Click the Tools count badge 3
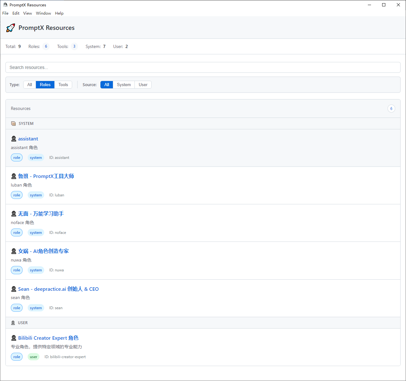This screenshot has height=381, width=406. [x=74, y=46]
